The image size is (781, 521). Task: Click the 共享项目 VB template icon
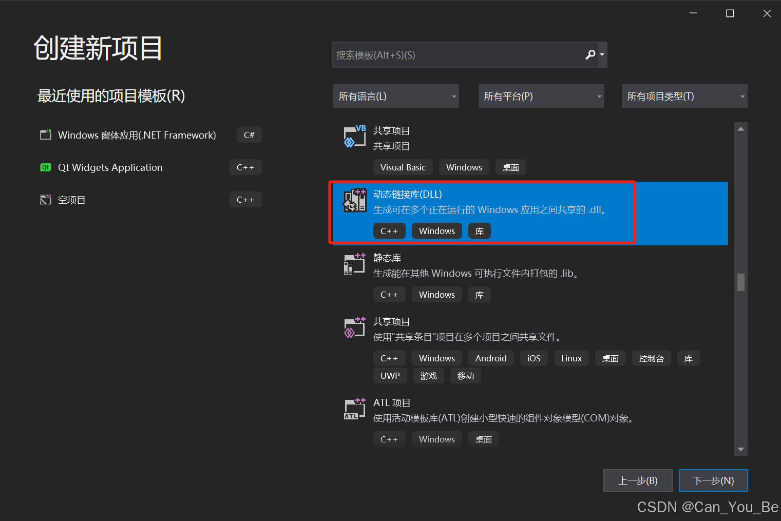(354, 137)
